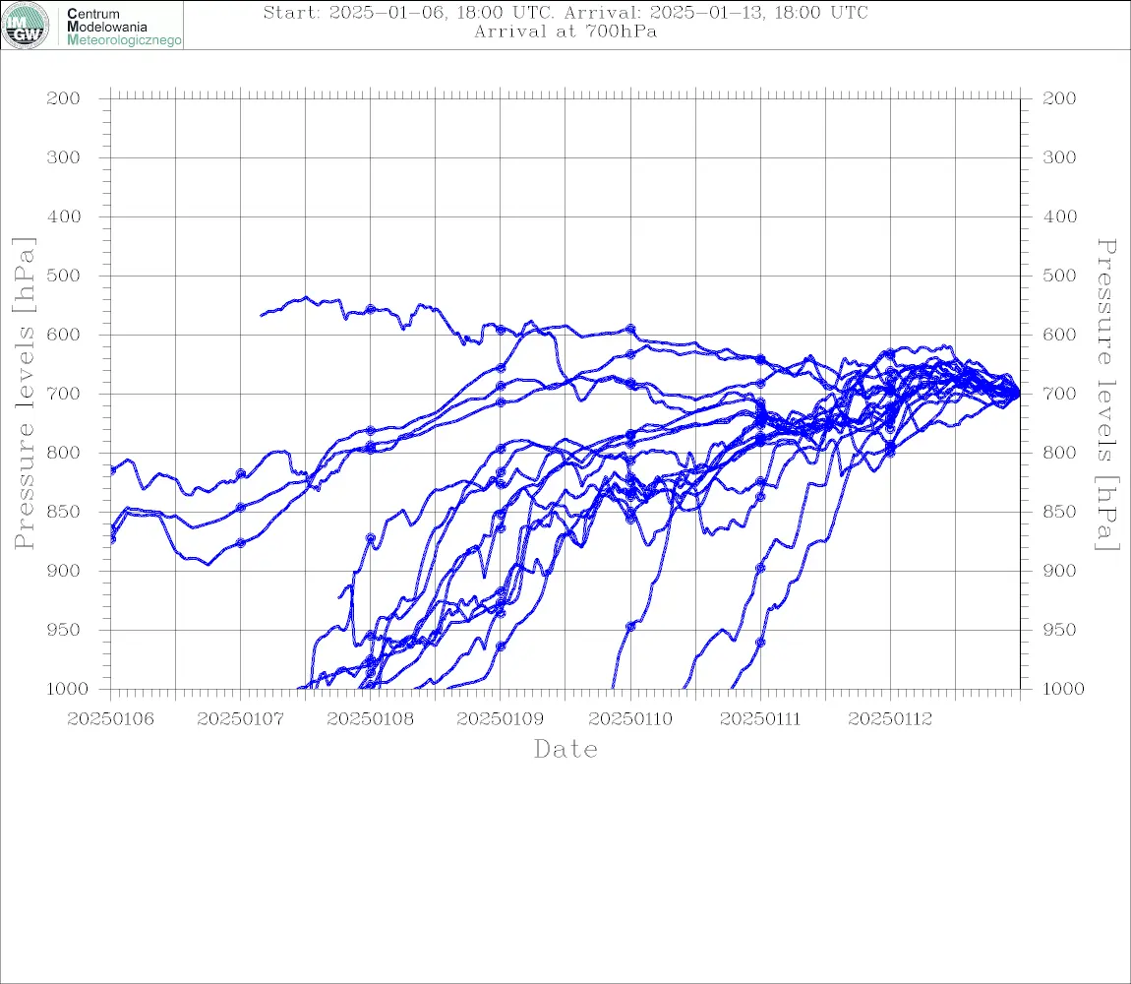The height and width of the screenshot is (984, 1131).
Task: Click the left axis 500 pressure label
Action: [x=64, y=276]
